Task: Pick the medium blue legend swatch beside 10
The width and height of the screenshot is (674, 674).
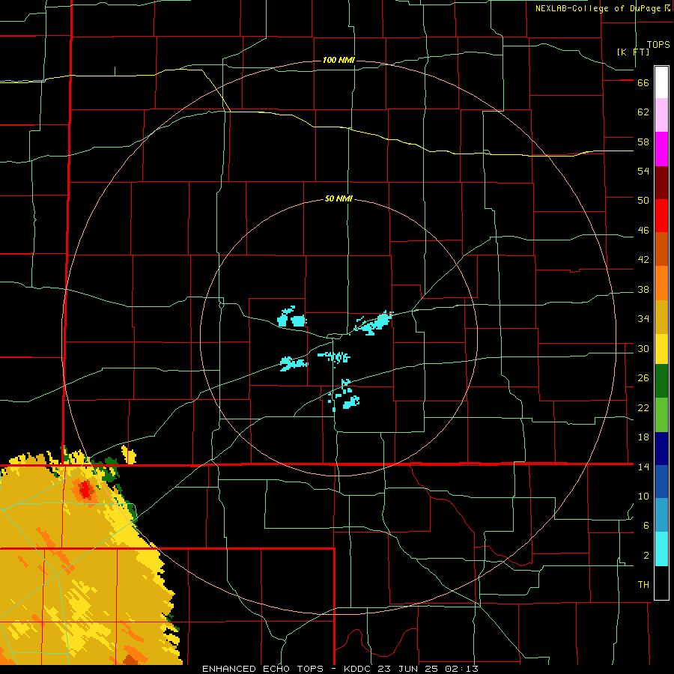Action: (661, 481)
